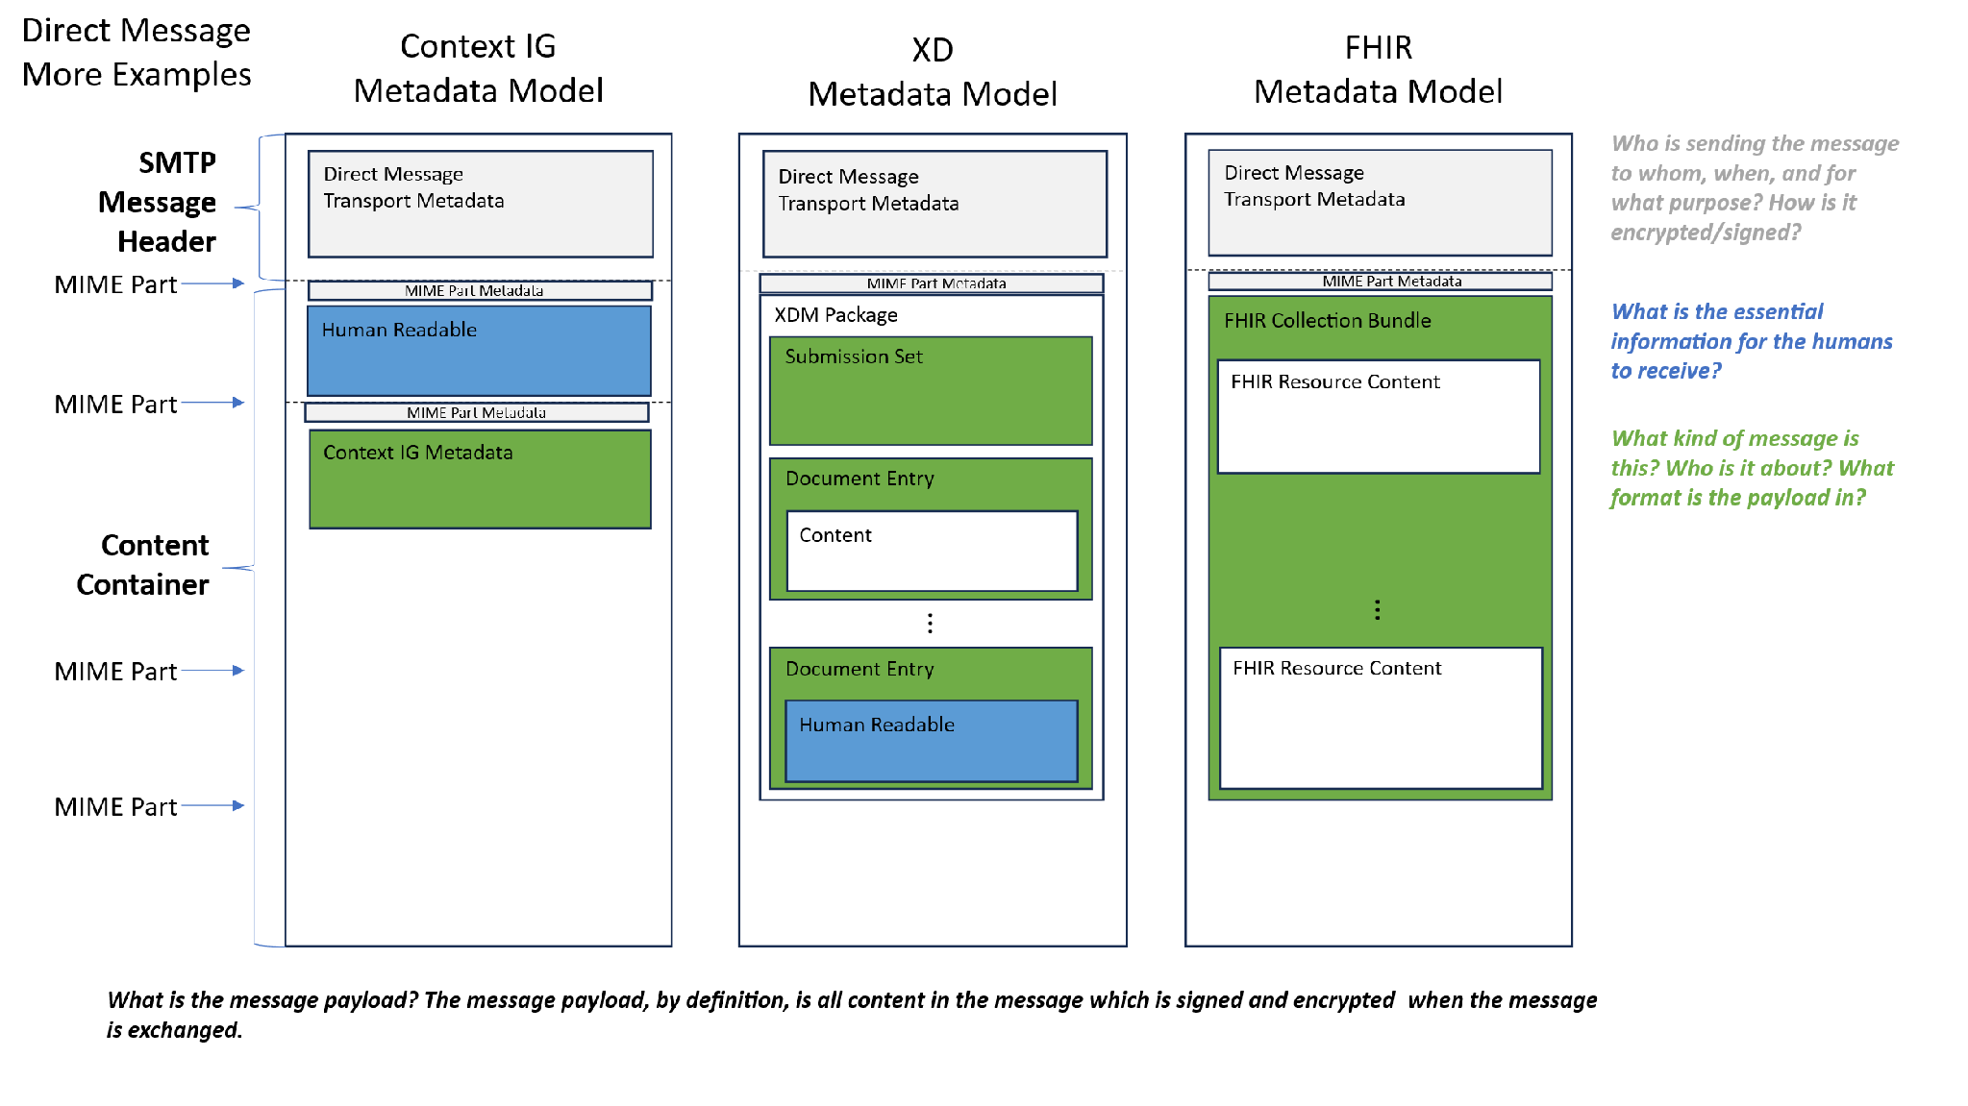
Task: Click Transport Metadata box in Context IG column
Action: [481, 204]
